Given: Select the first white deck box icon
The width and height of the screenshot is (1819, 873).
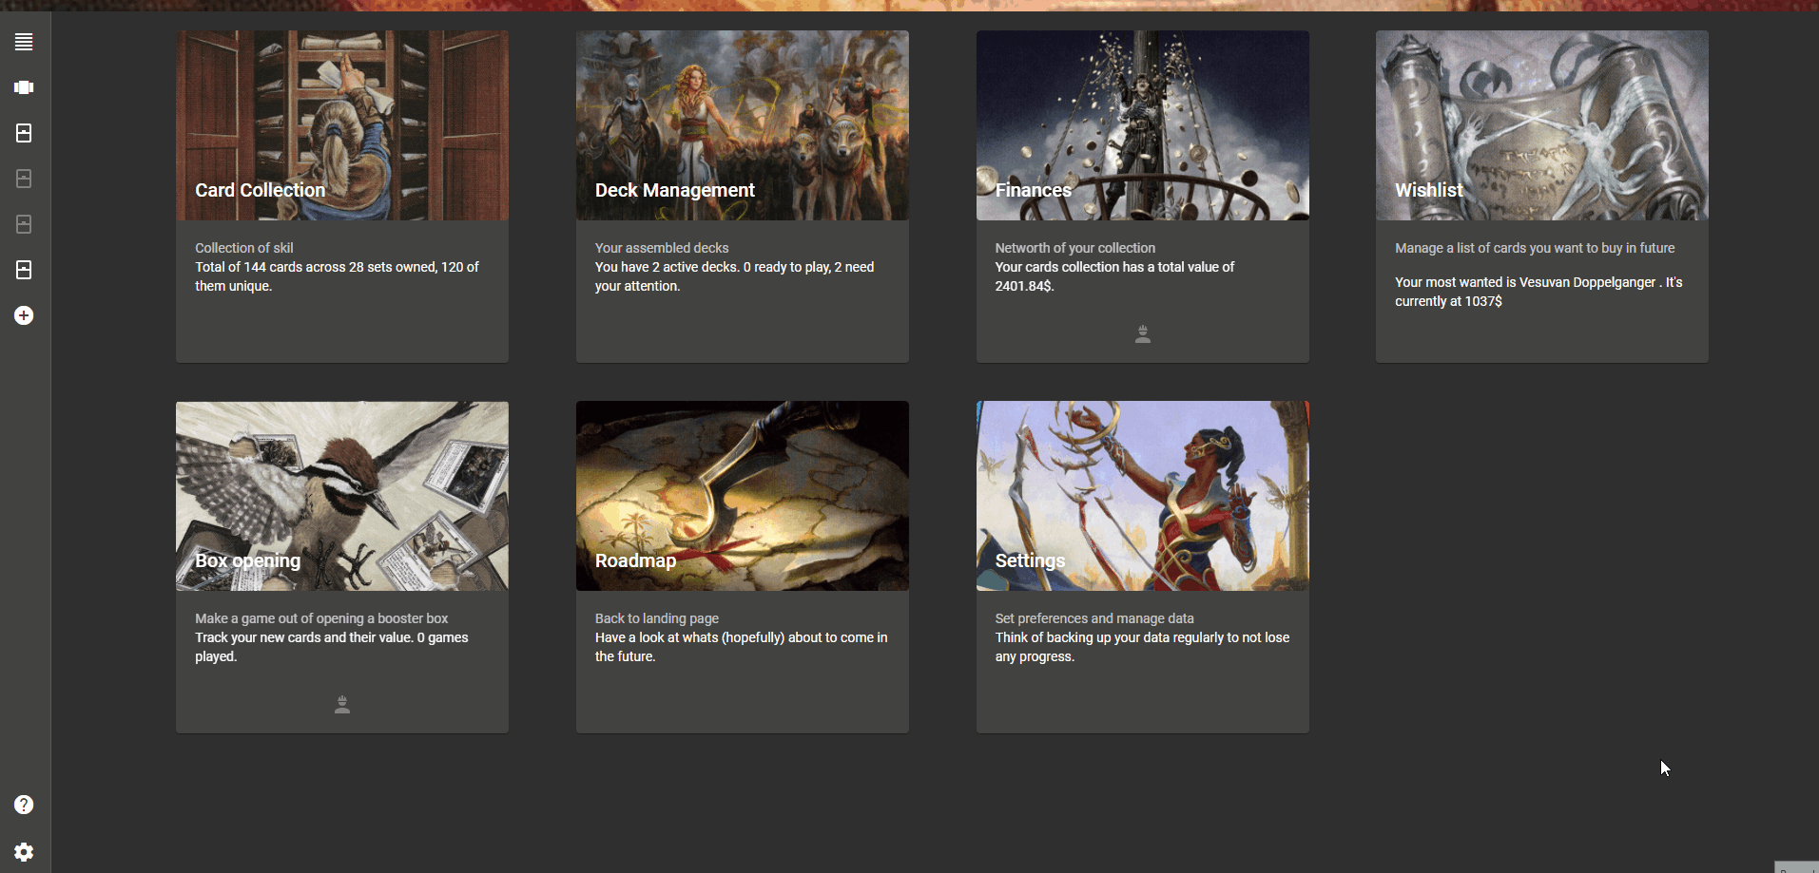Looking at the screenshot, I should coord(24,133).
